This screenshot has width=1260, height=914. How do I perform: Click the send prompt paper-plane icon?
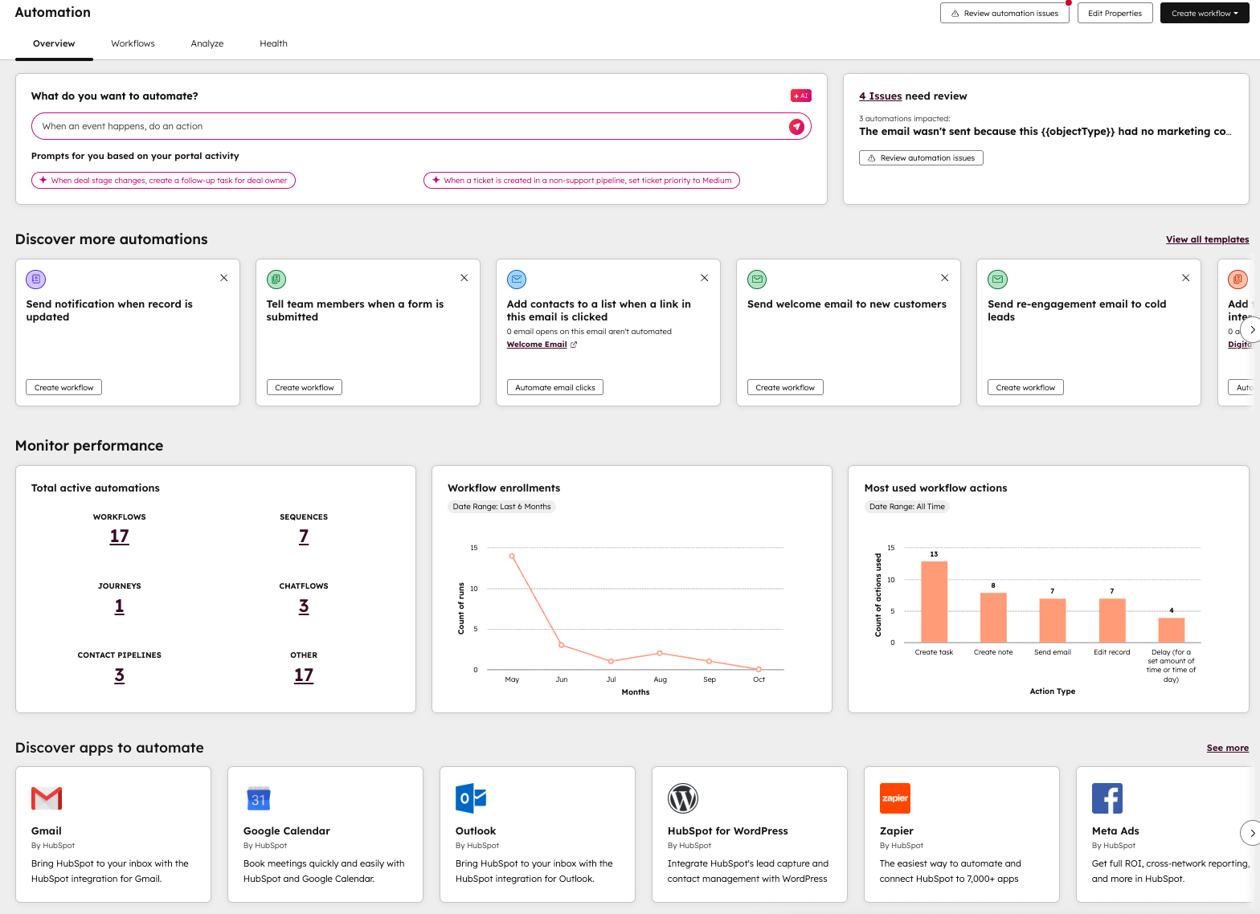[x=796, y=126]
